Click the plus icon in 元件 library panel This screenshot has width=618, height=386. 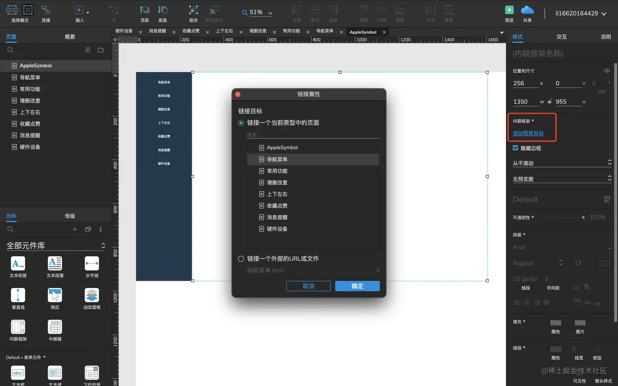(75, 229)
